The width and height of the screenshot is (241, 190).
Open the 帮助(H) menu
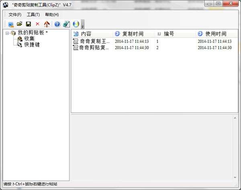[x=52, y=15]
